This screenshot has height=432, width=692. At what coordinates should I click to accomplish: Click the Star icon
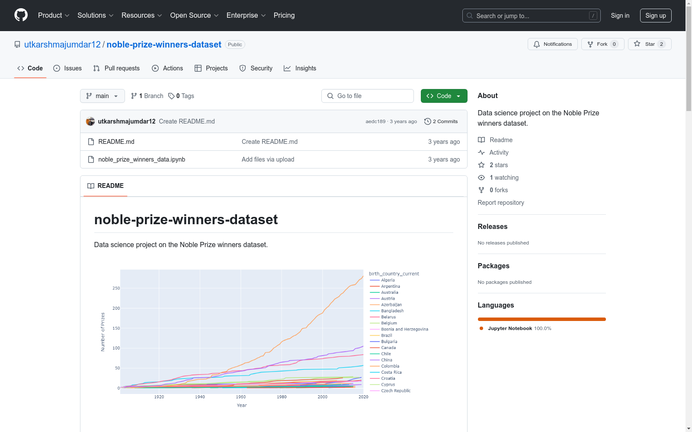pos(637,44)
